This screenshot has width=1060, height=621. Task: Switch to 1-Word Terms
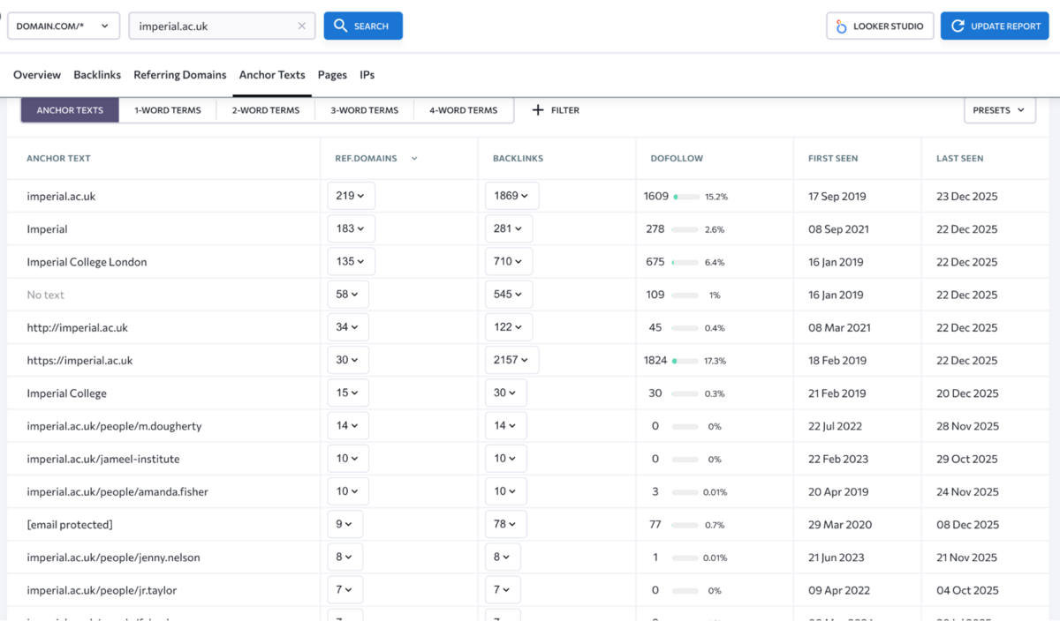tap(168, 110)
